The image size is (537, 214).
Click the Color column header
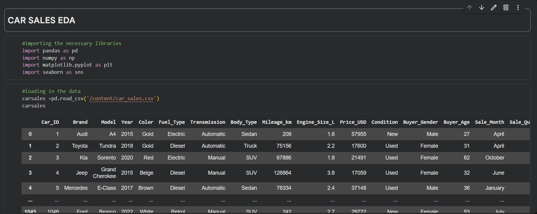(146, 122)
